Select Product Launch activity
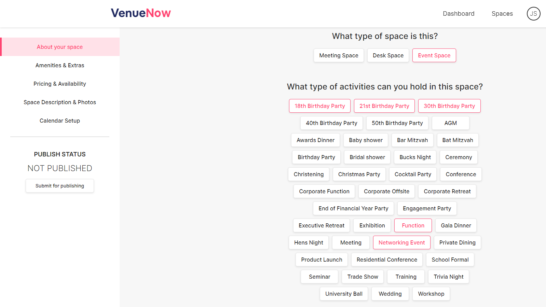546x307 pixels. [x=322, y=260]
